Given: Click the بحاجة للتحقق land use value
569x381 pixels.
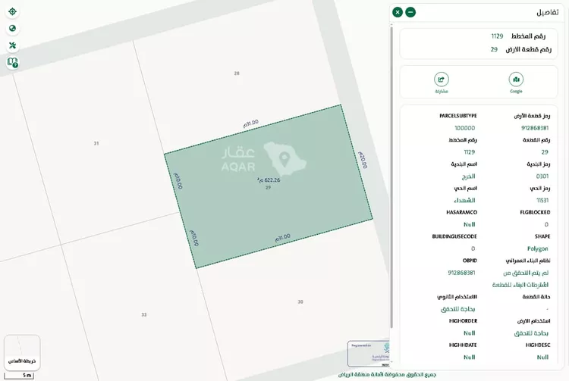Looking at the screenshot, I should coord(531,333).
